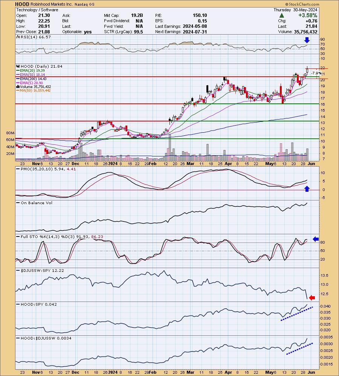Viewport: 339px width, 376px height.
Task: Click the green up-triangle change indicator
Action: pyautogui.click(x=282, y=15)
